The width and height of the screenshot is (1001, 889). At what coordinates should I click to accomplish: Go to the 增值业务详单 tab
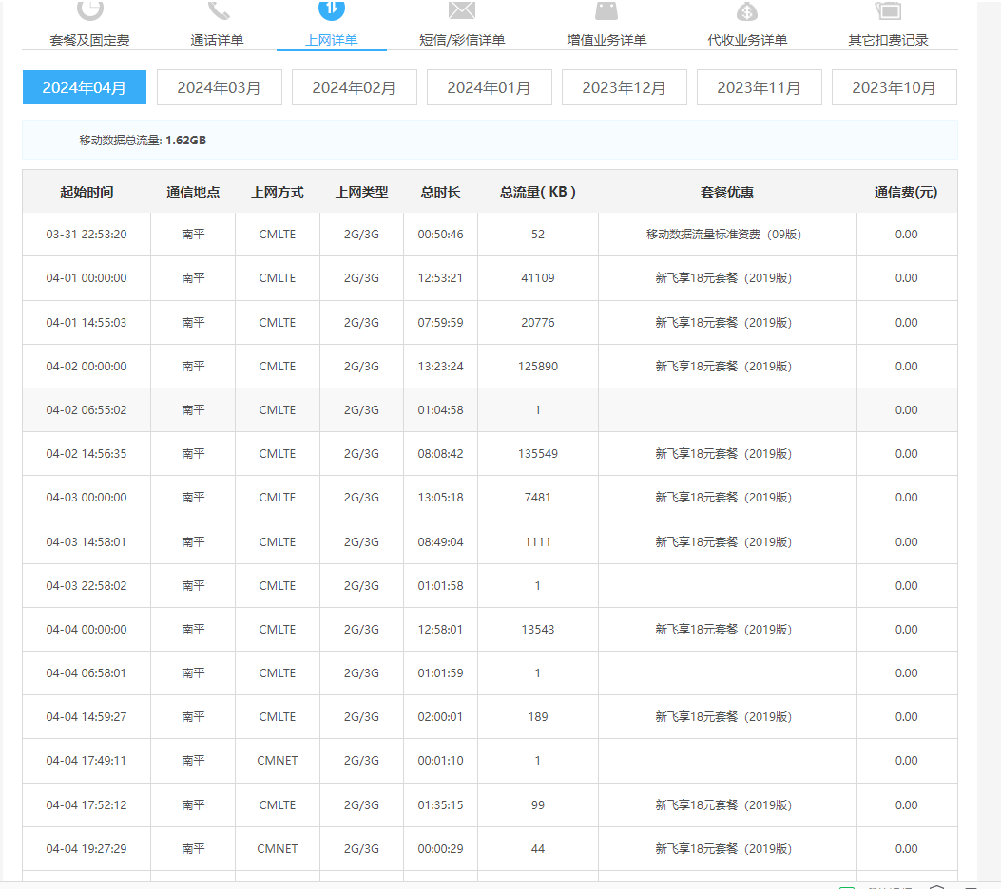[x=606, y=40]
